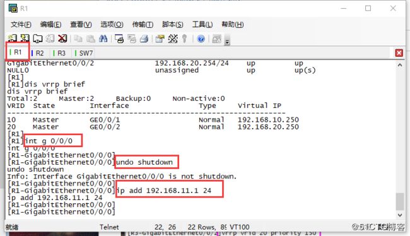This screenshot has width=410, height=236.
Task: Click the greyed Reconnect toolbar icon
Action: 50,38
